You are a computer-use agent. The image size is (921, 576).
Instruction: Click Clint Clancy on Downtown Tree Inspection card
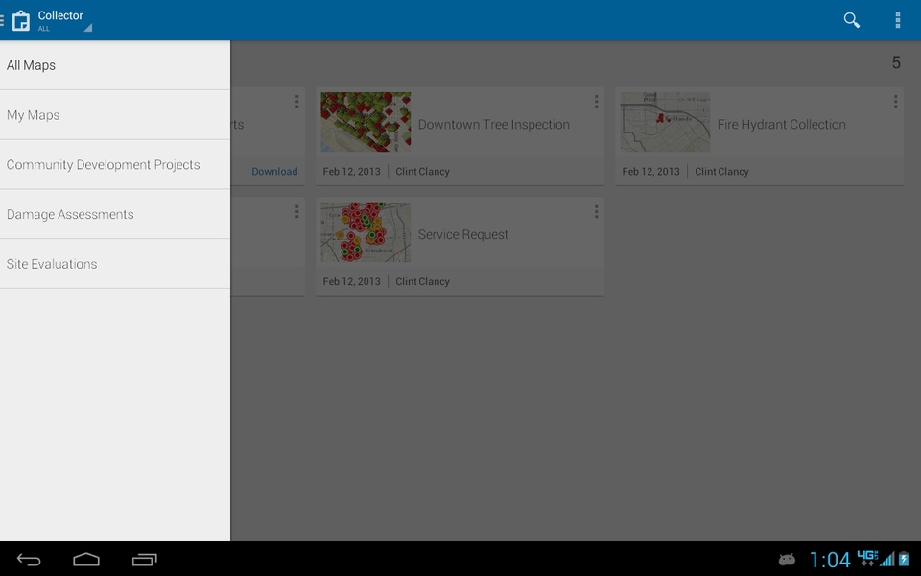[x=422, y=172]
